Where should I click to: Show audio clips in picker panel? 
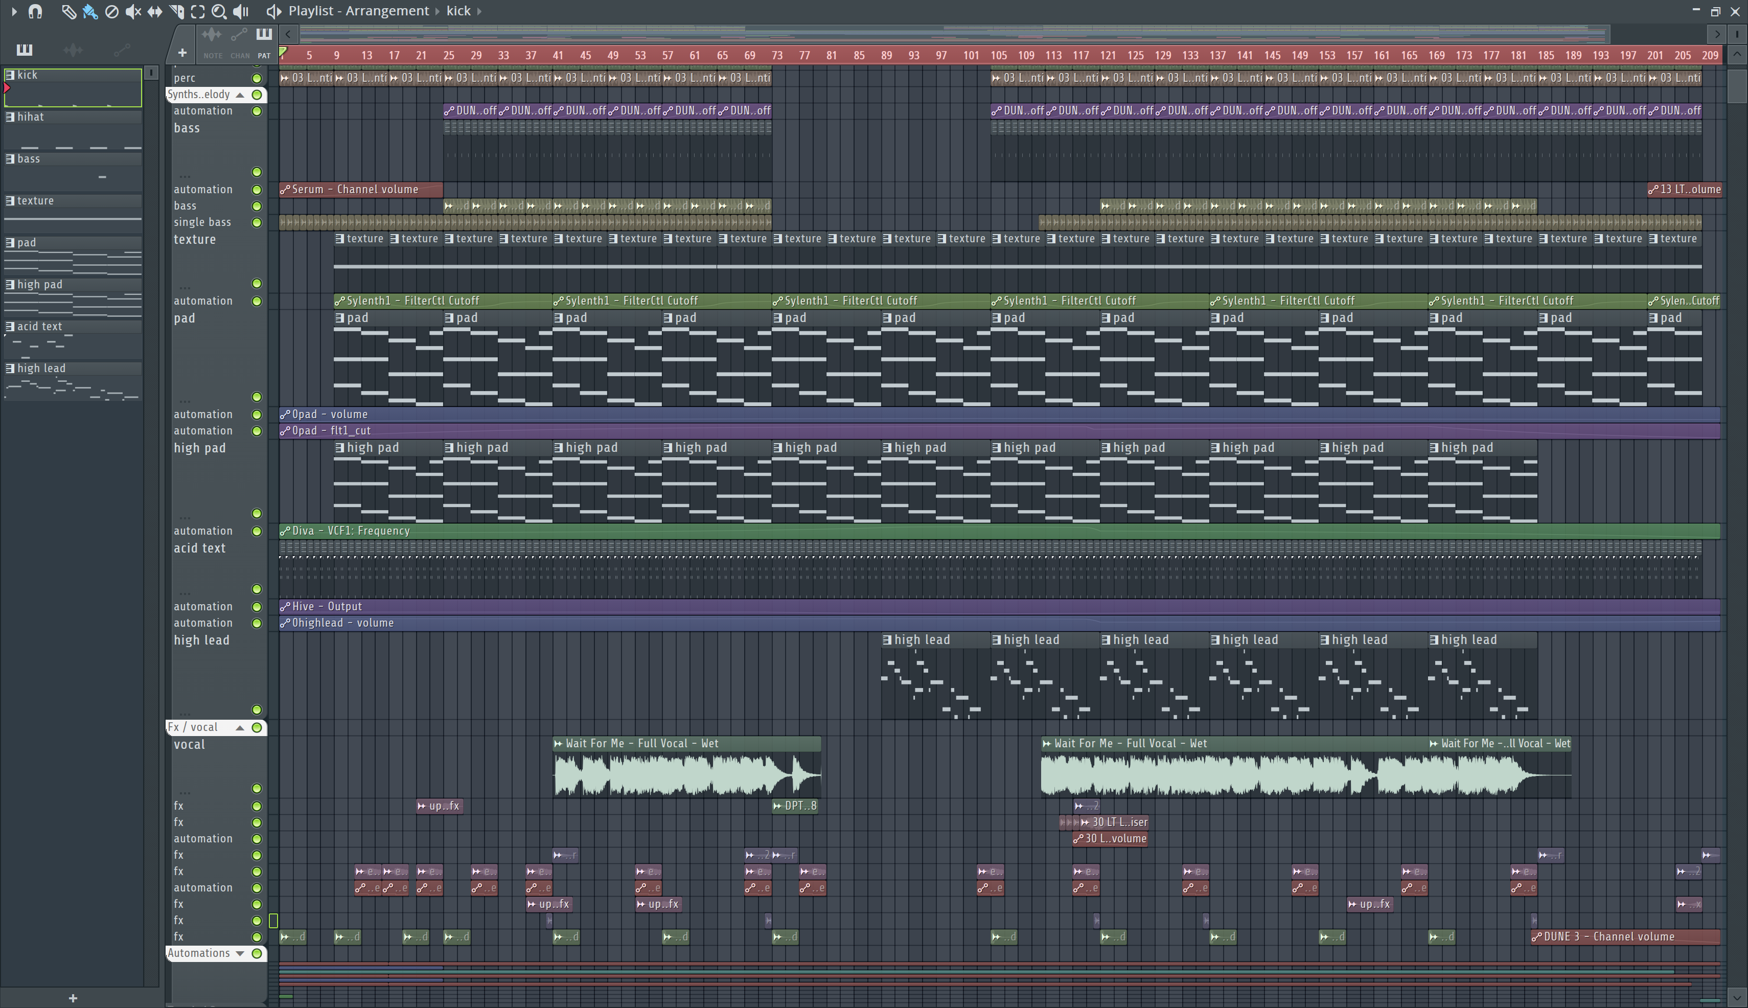[x=73, y=49]
